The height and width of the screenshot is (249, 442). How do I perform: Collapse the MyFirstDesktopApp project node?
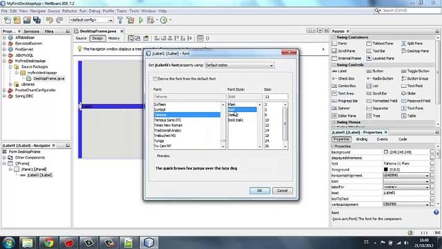pos(4,61)
